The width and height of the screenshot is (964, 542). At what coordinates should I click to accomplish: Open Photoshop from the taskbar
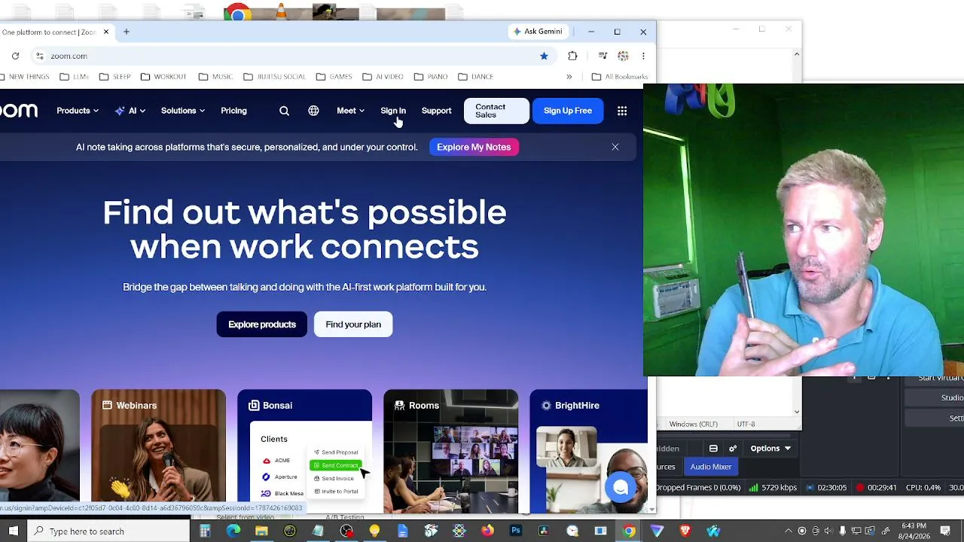[x=516, y=531]
